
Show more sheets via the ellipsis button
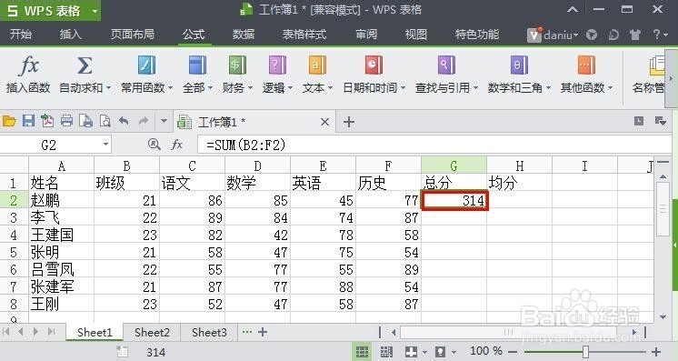247,333
